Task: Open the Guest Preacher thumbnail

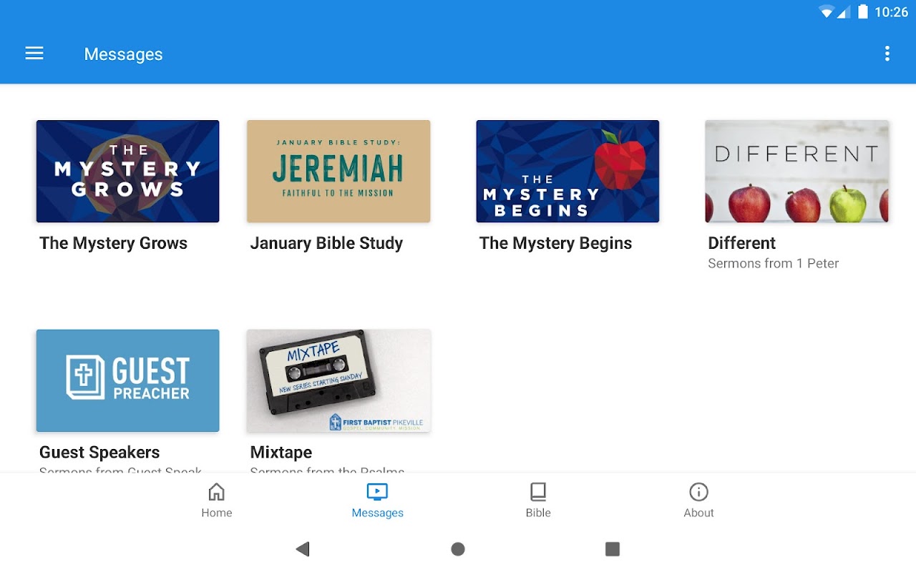Action: [128, 380]
